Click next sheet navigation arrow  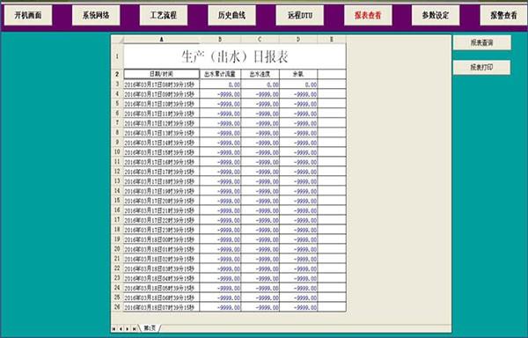coord(128,328)
